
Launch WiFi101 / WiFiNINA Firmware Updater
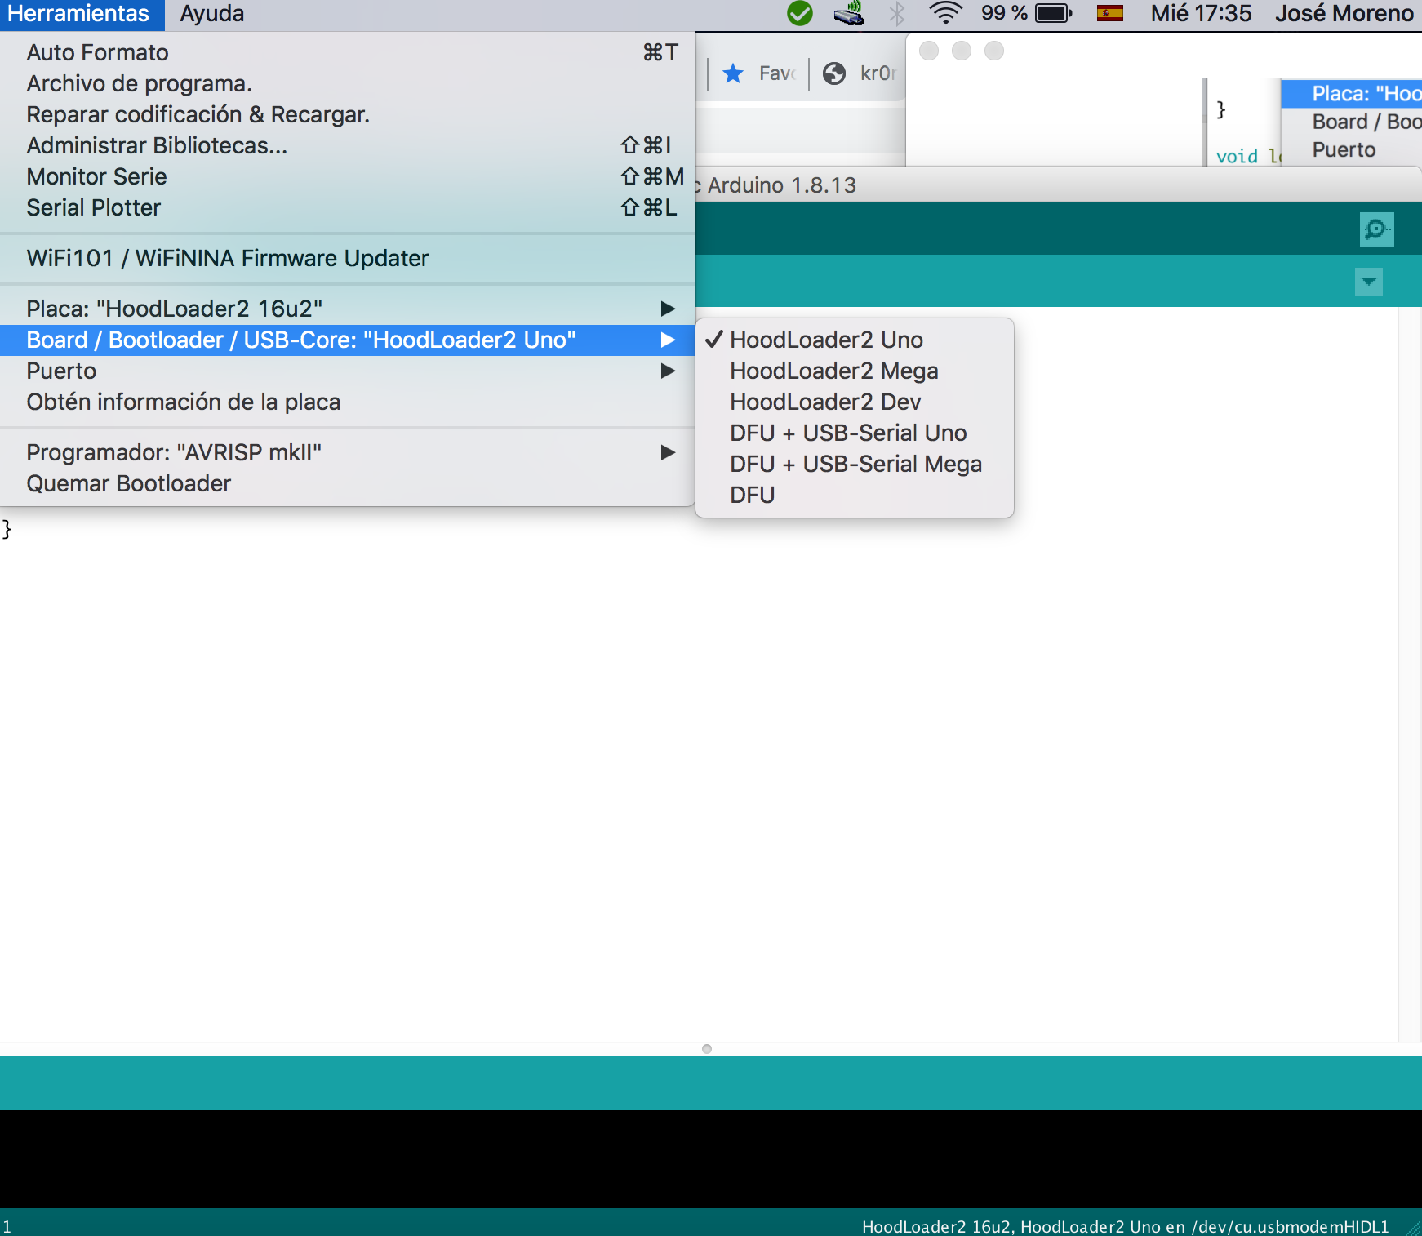[347, 258]
